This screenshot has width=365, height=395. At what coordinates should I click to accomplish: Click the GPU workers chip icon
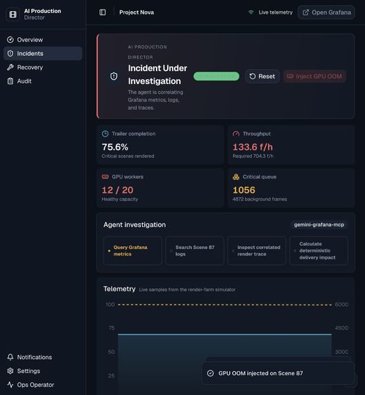coord(105,177)
